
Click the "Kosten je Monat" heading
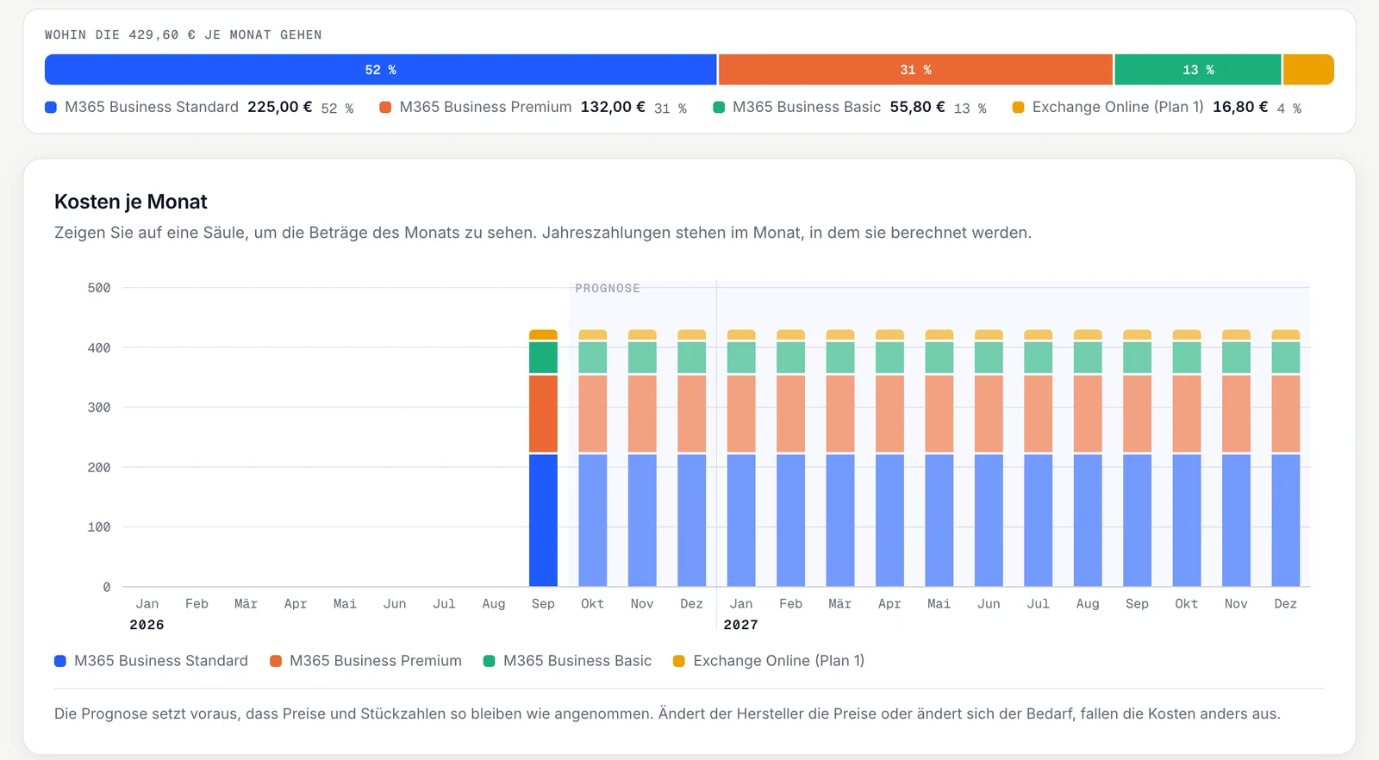point(131,202)
